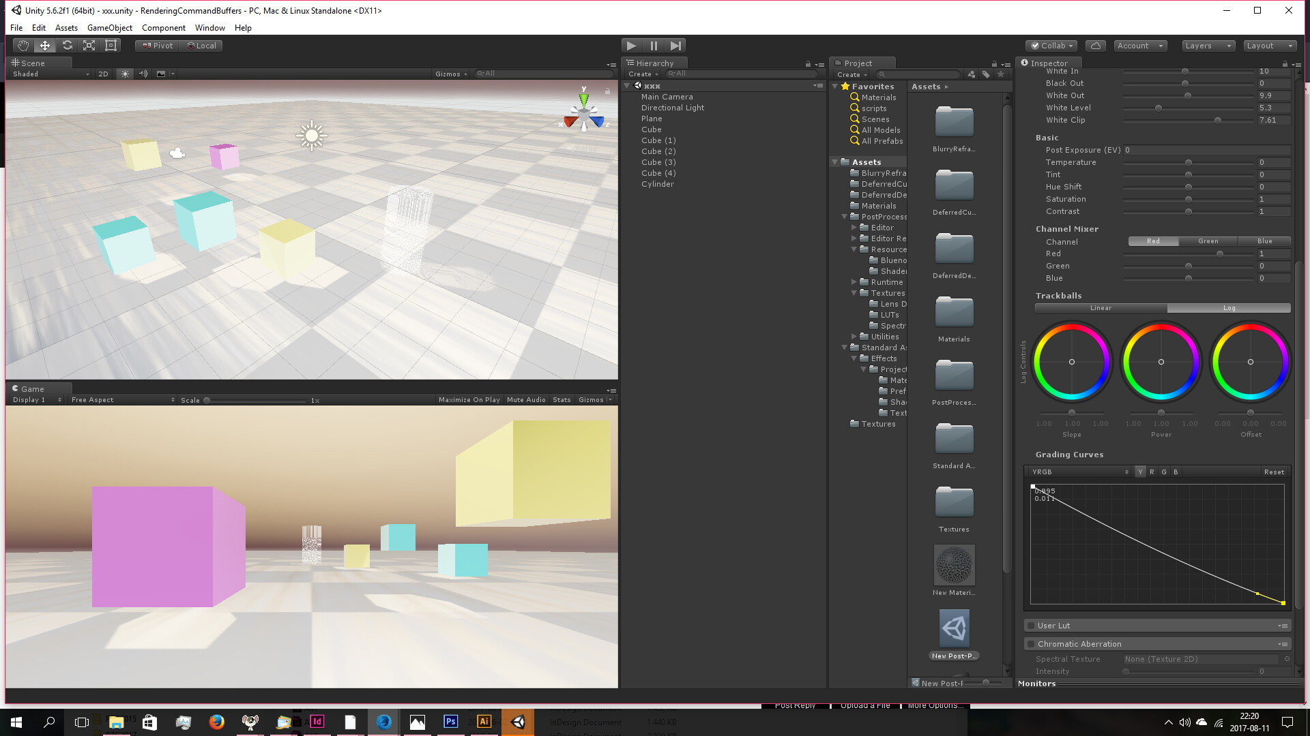
Task: Activate the Scale tool
Action: (89, 45)
